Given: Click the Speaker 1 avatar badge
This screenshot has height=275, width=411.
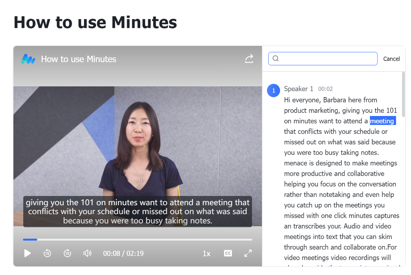Looking at the screenshot, I should pos(274,91).
